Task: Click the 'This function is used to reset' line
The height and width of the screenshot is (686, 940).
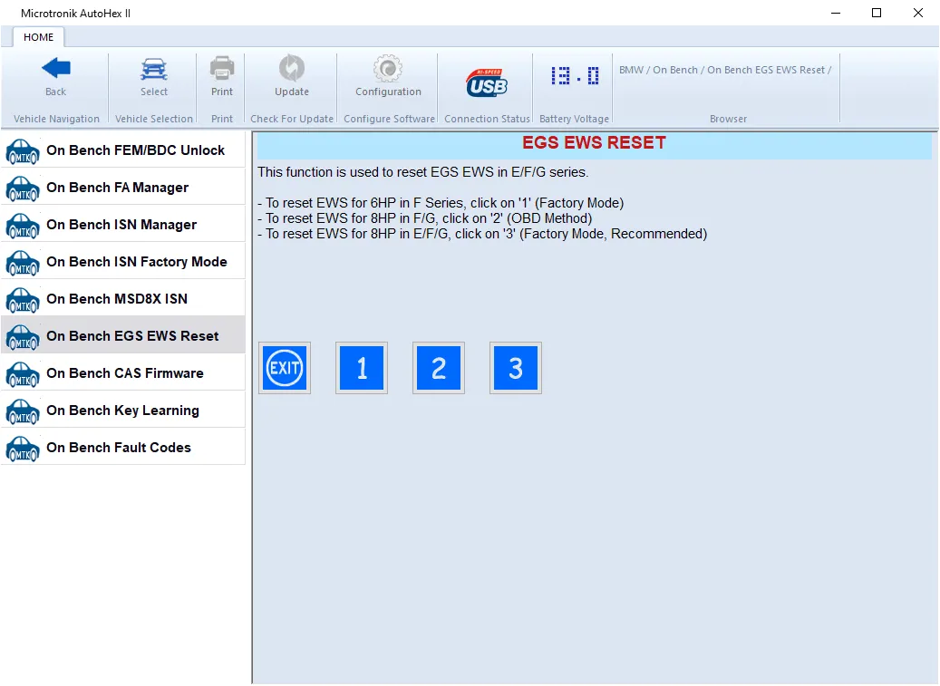Action: click(x=423, y=172)
